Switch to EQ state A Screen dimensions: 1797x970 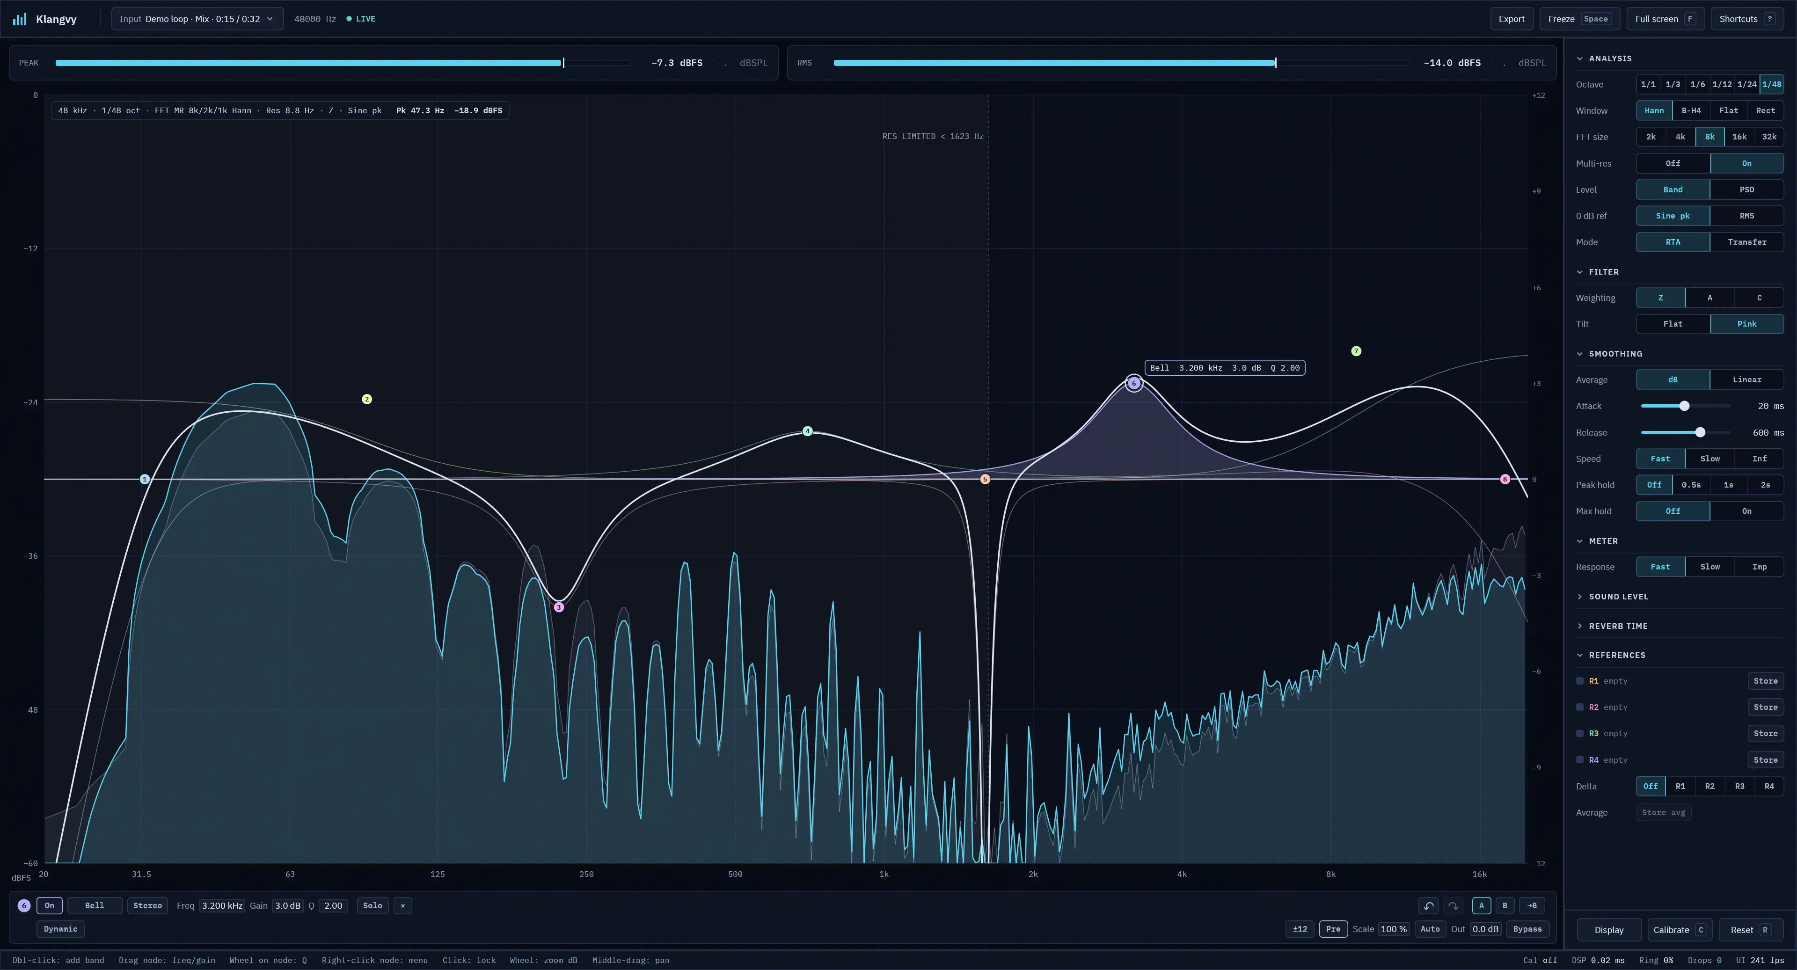[1482, 906]
